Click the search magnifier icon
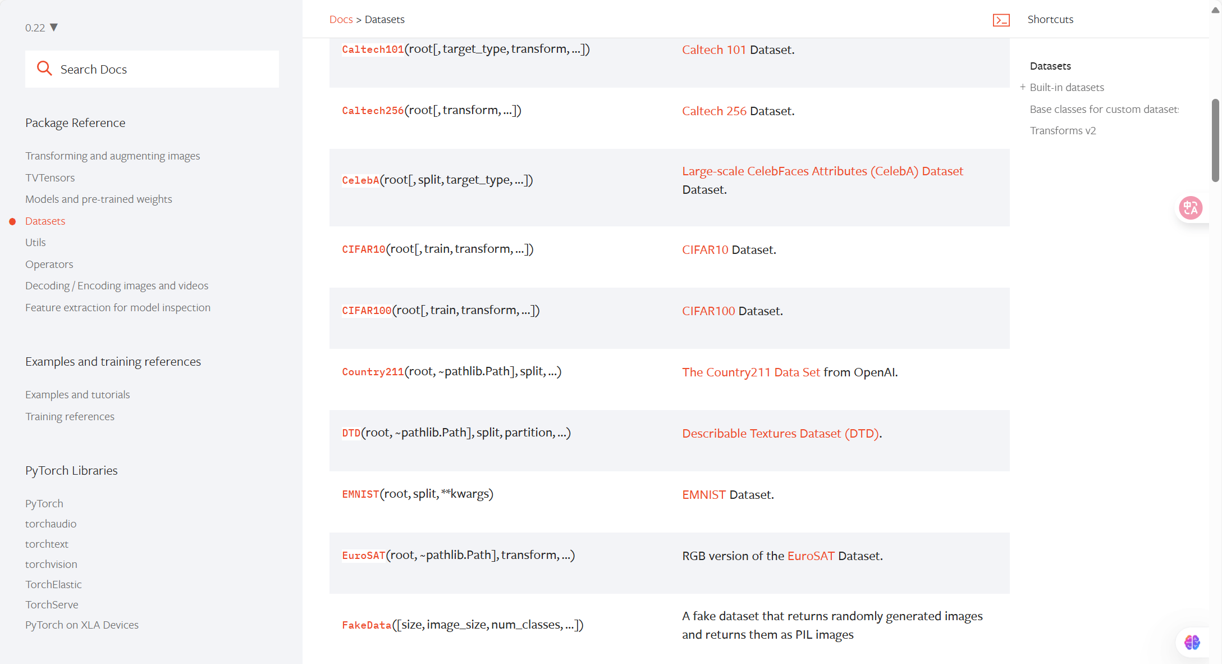1222x664 pixels. click(44, 69)
